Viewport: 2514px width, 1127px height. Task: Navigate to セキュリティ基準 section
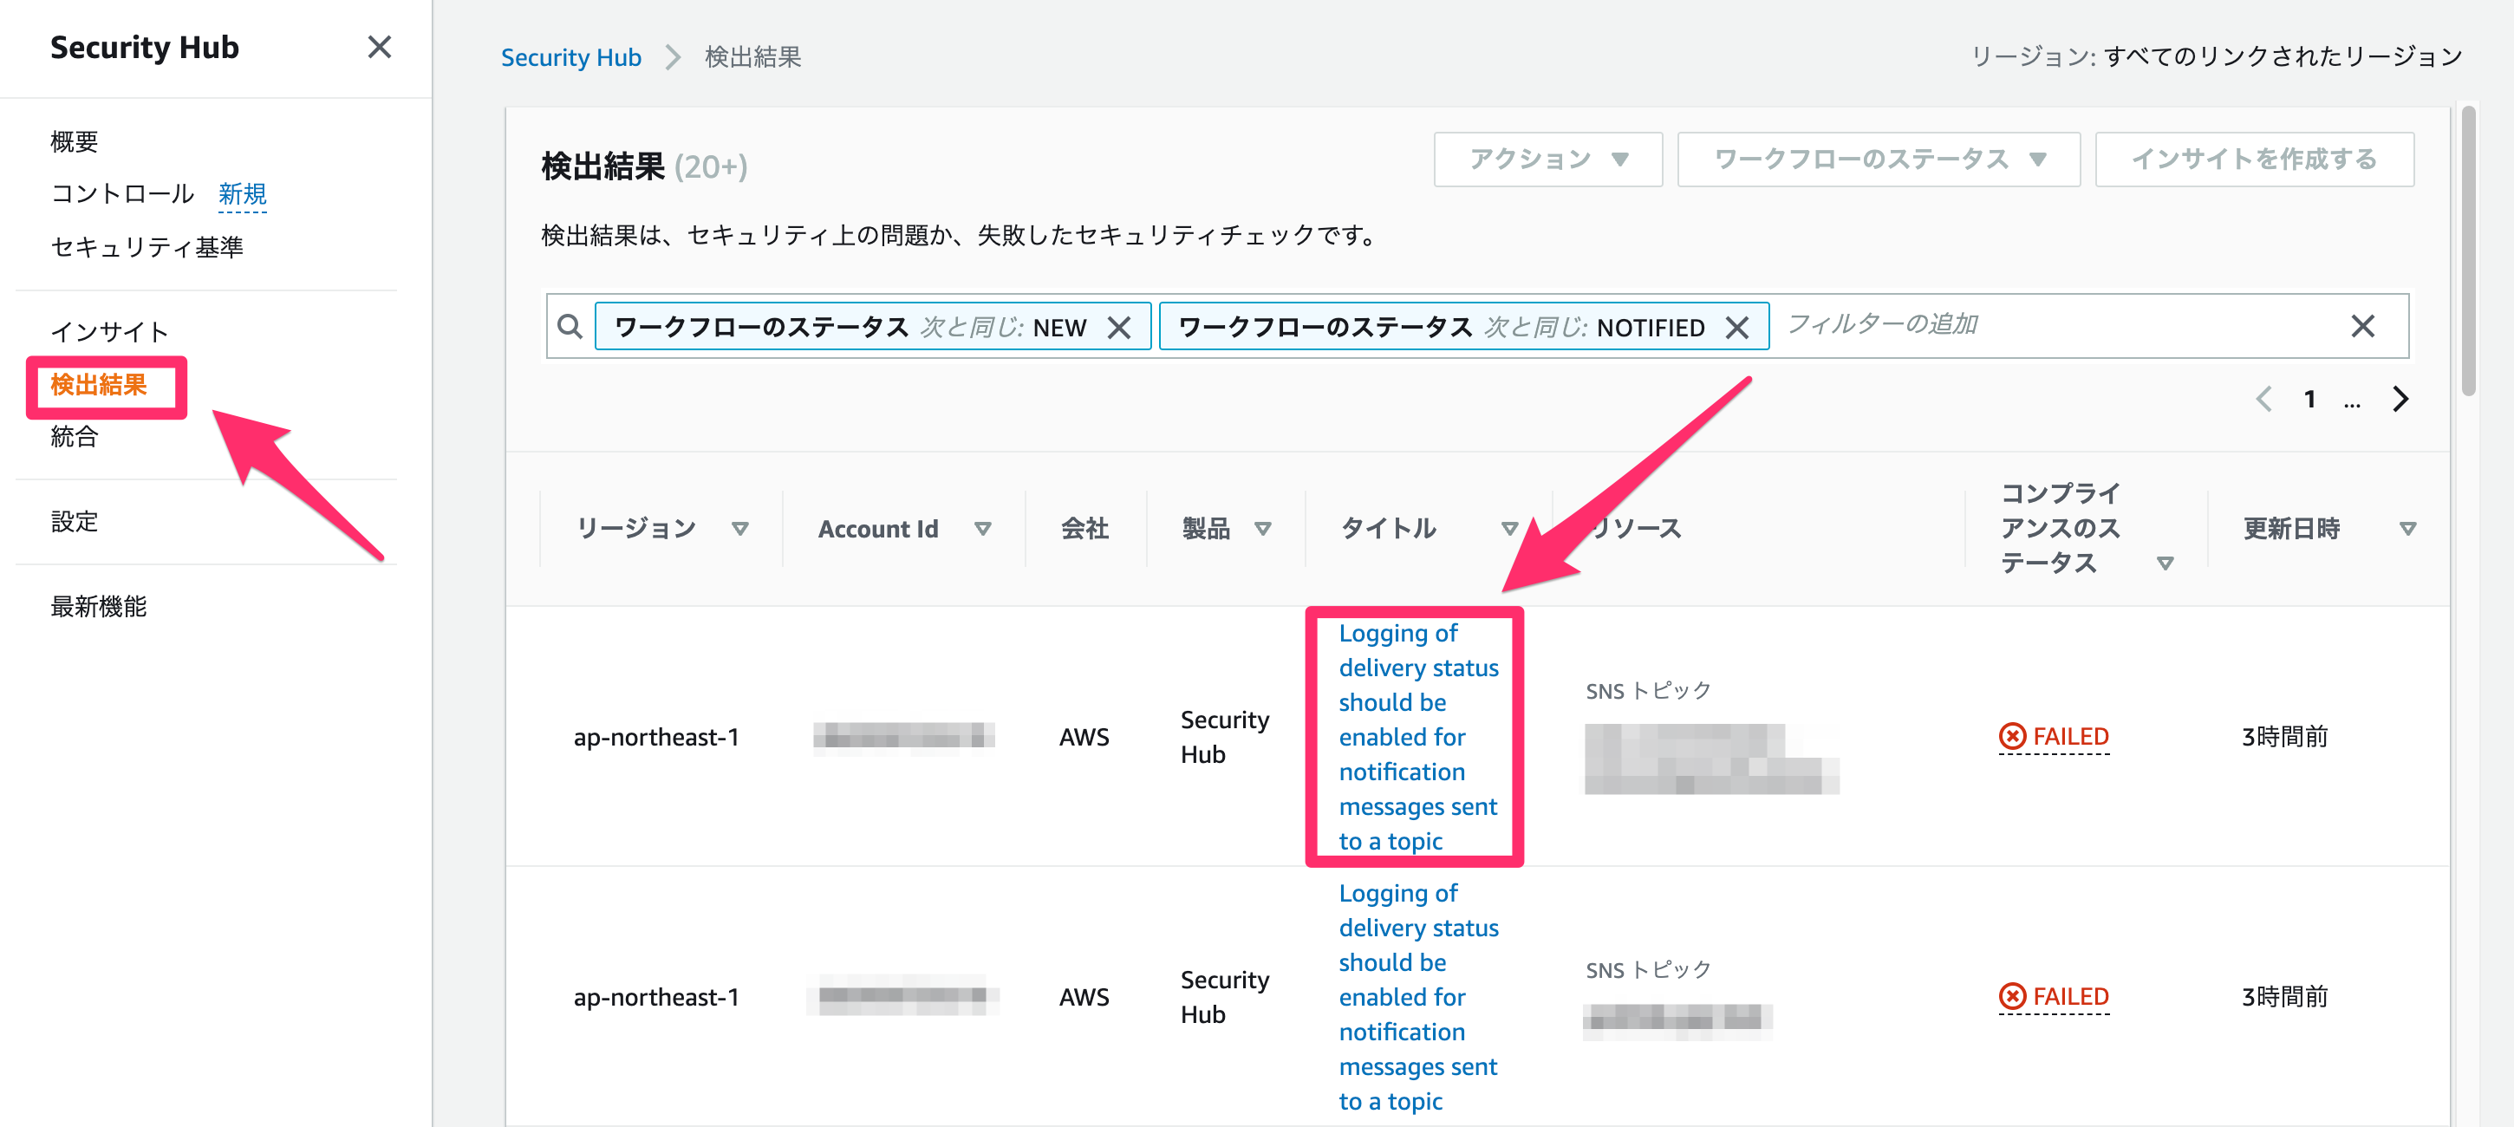148,247
